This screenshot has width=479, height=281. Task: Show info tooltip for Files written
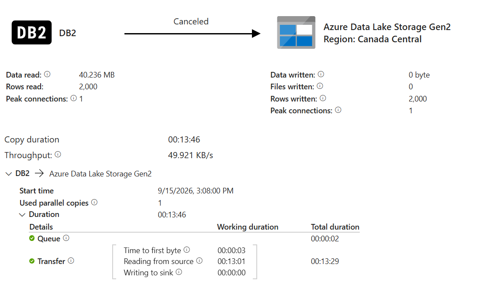pyautogui.click(x=320, y=86)
